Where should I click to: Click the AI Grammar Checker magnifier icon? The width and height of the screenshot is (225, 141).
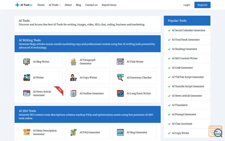pyautogui.click(x=120, y=77)
